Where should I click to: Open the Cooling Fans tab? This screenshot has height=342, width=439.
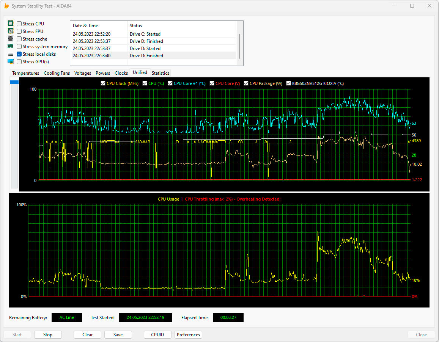click(57, 73)
